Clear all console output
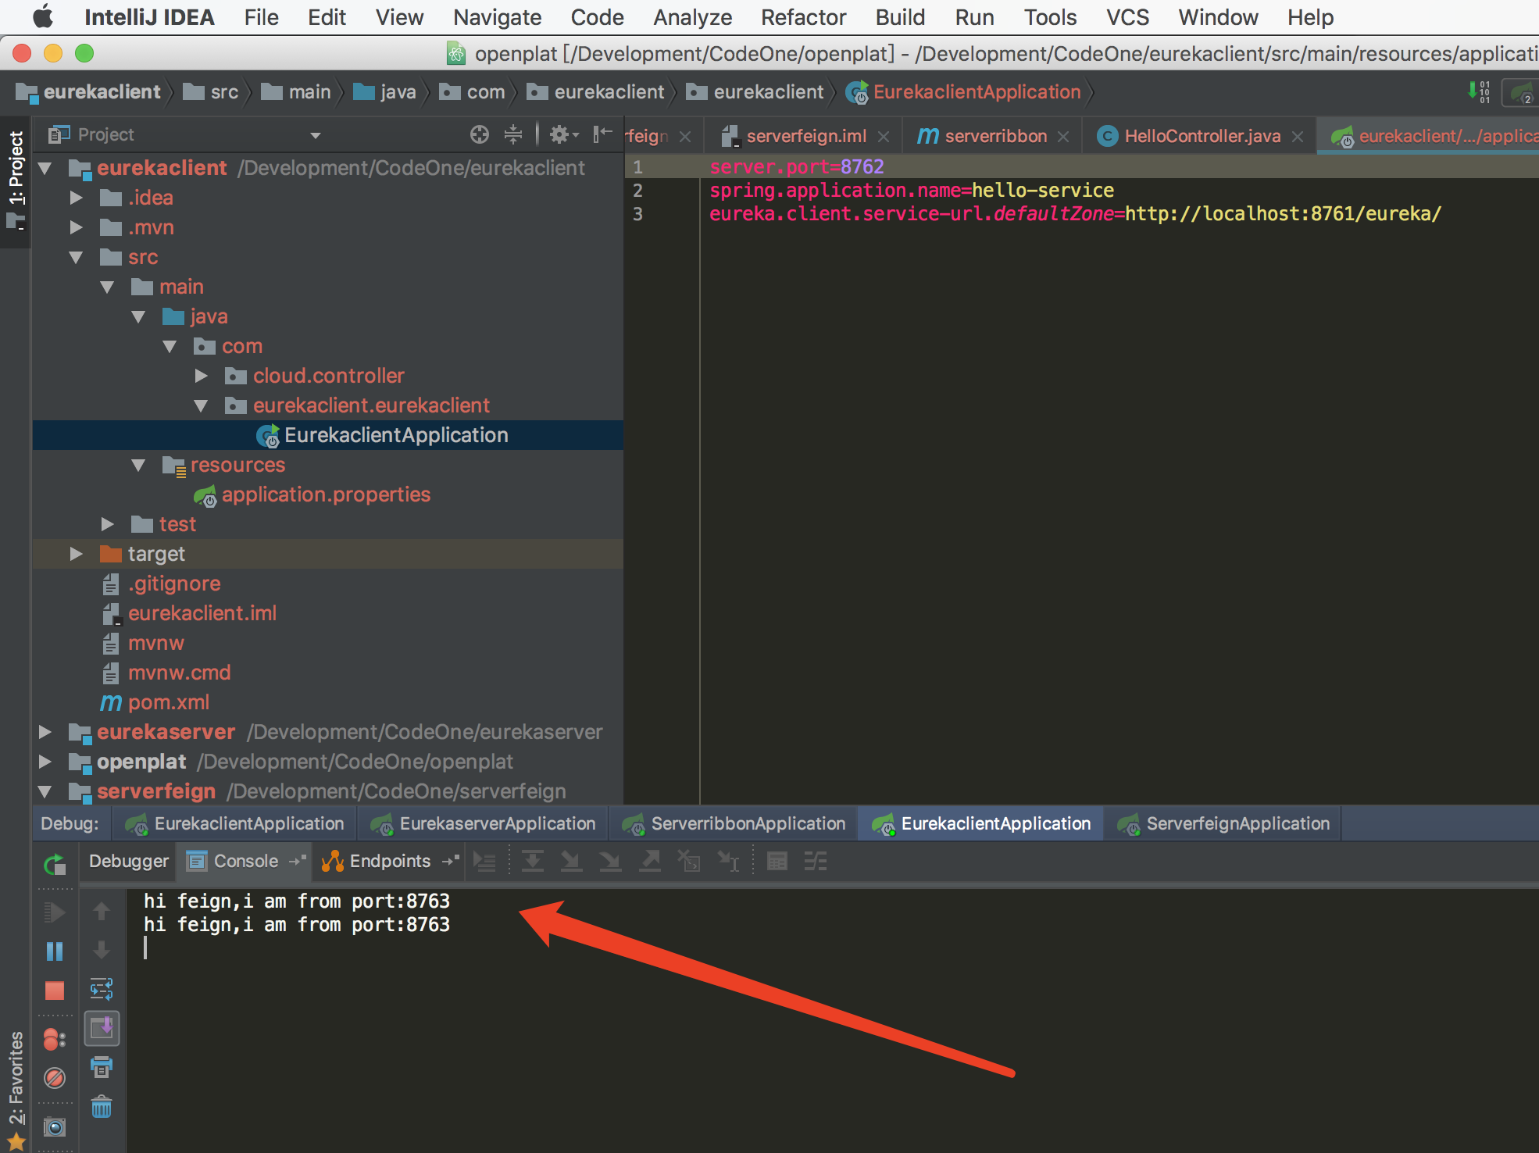The height and width of the screenshot is (1153, 1539). (102, 1106)
